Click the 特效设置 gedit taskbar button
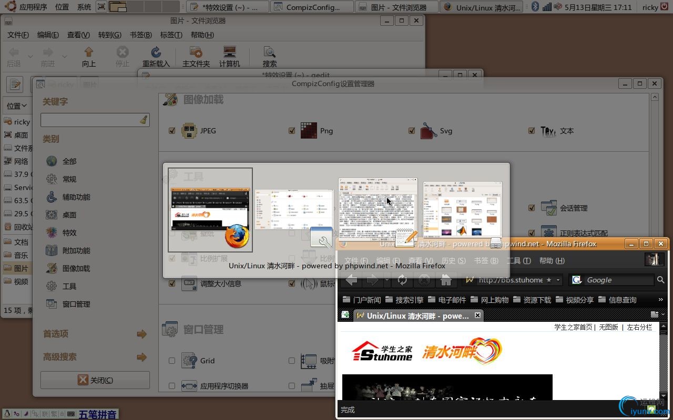 tap(227, 7)
